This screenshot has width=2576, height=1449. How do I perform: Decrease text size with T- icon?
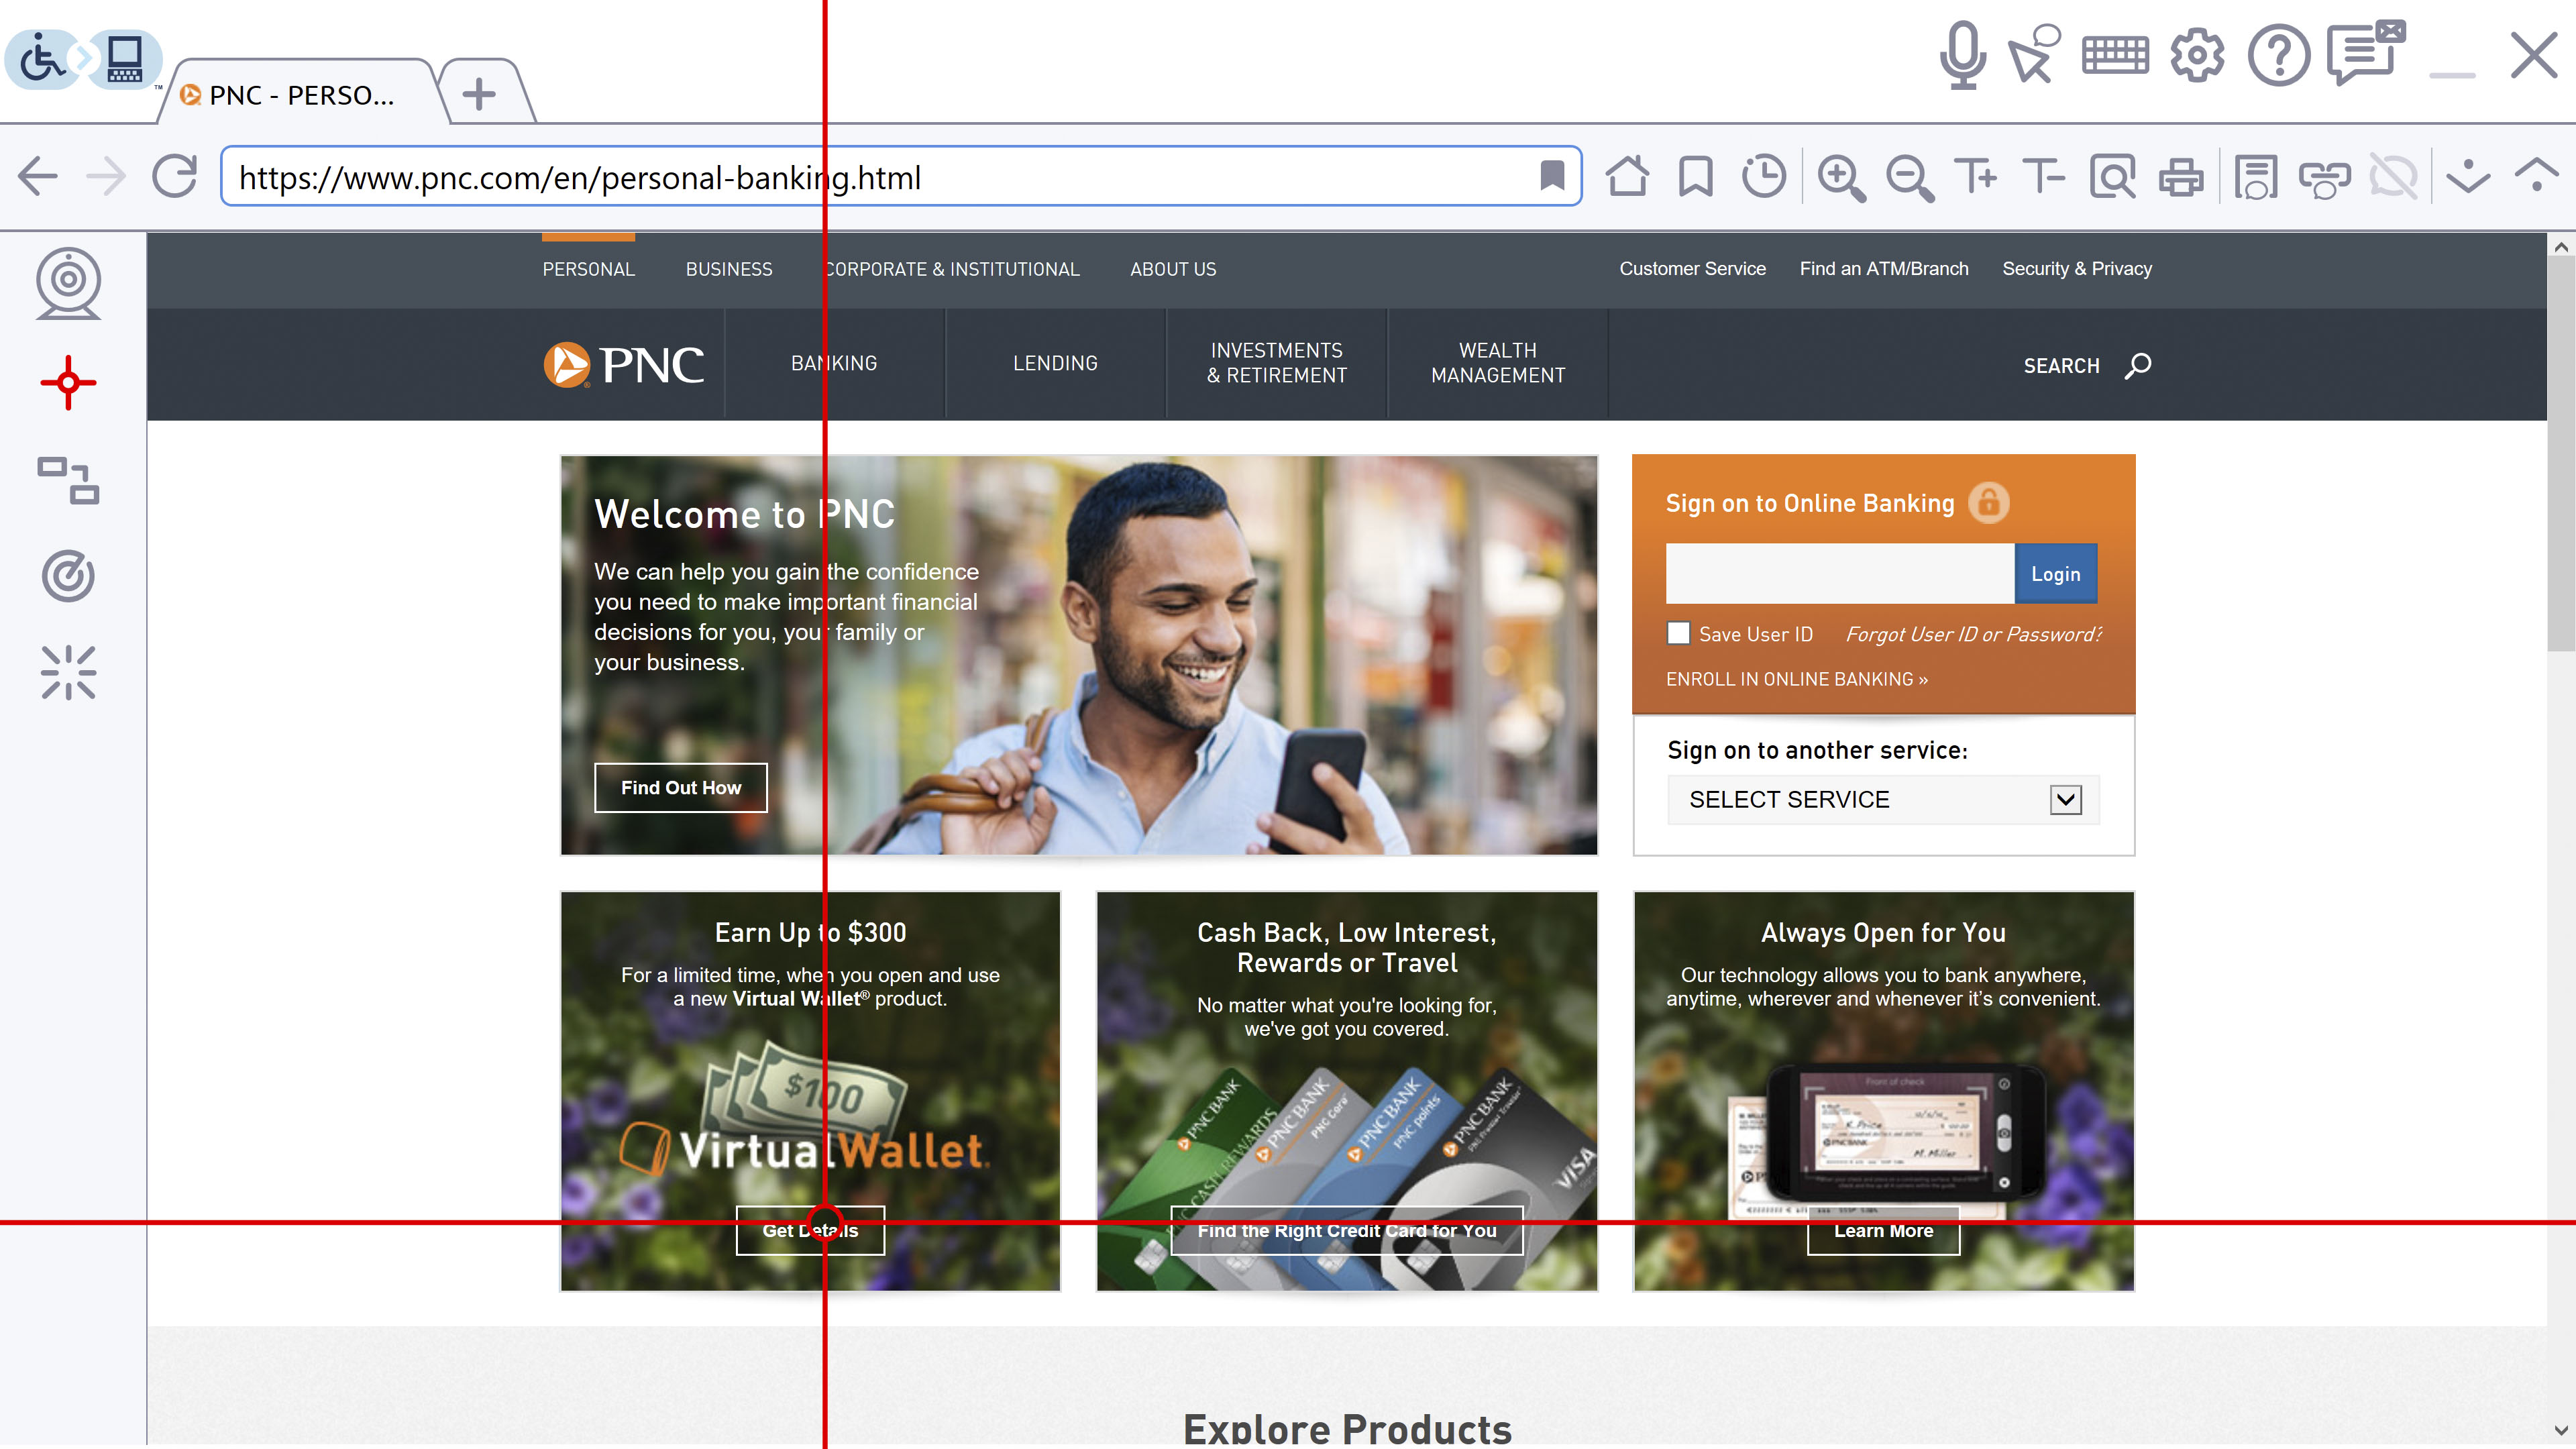pos(2043,177)
